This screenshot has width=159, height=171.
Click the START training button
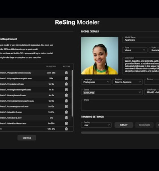124,125
